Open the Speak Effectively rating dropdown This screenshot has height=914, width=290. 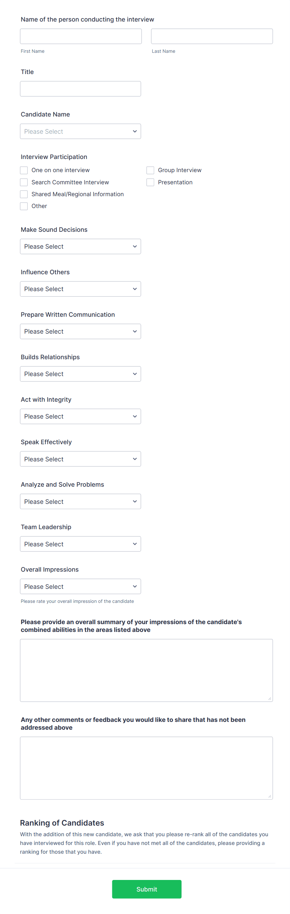point(80,459)
